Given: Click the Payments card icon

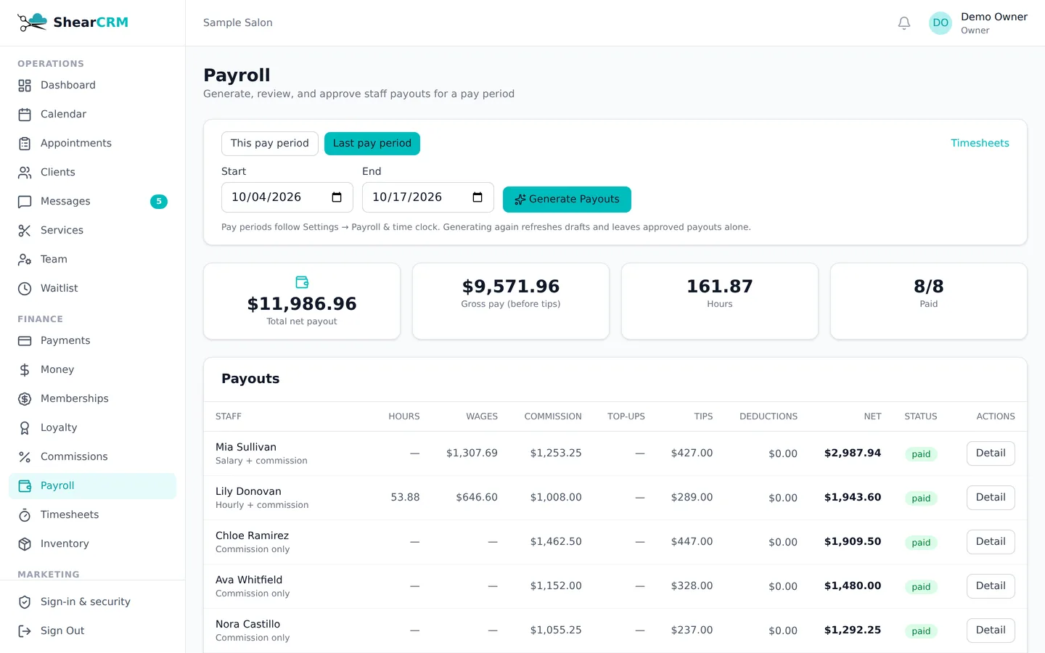Looking at the screenshot, I should tap(25, 341).
